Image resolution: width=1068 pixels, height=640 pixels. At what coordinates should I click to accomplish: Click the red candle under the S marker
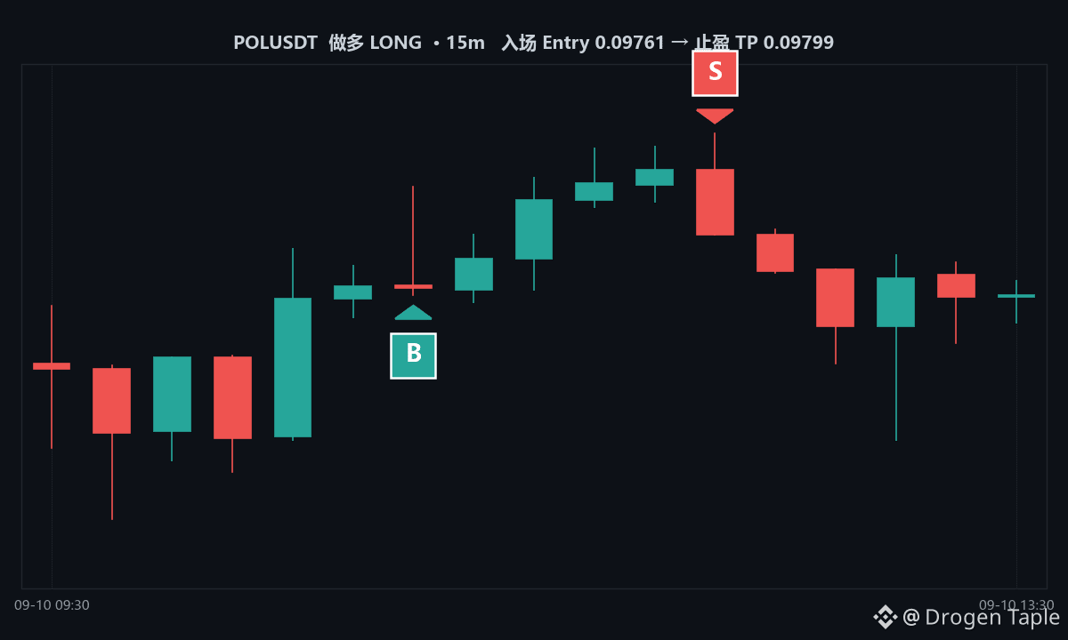[715, 202]
